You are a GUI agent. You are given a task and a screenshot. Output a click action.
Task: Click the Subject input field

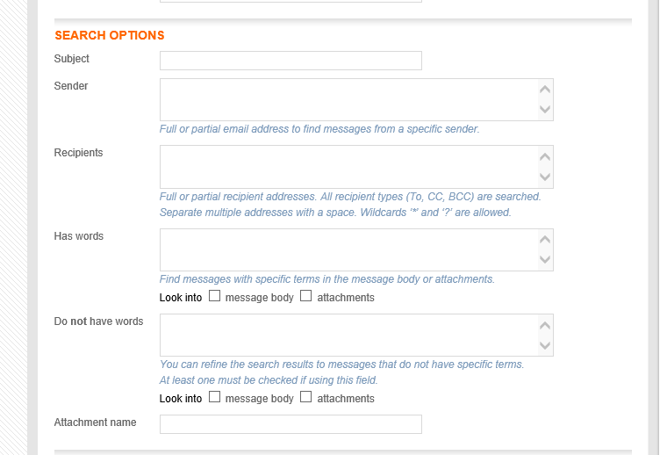pyautogui.click(x=291, y=61)
